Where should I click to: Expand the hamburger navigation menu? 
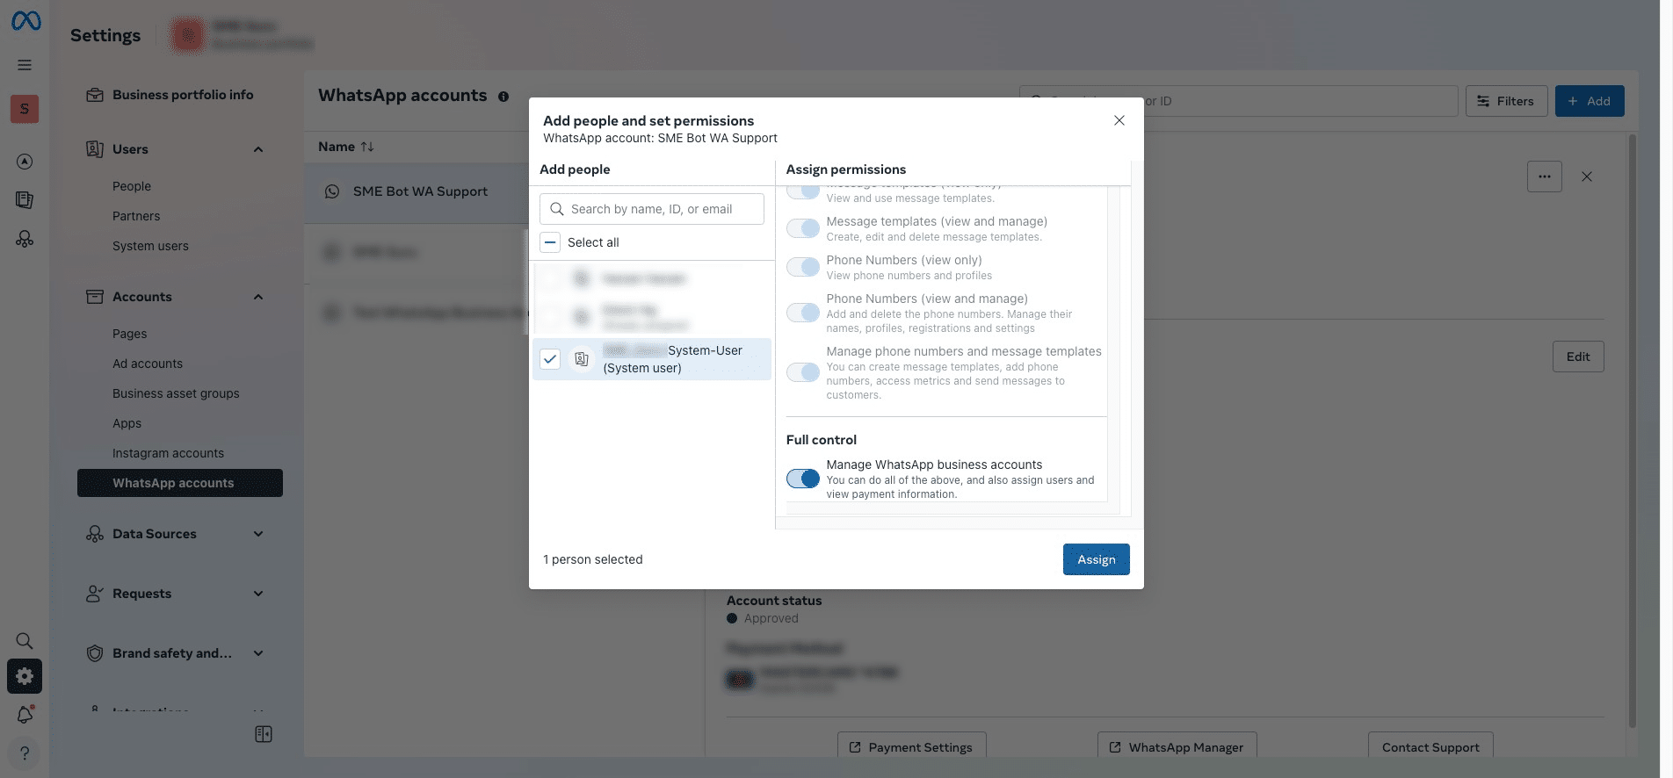tap(25, 65)
